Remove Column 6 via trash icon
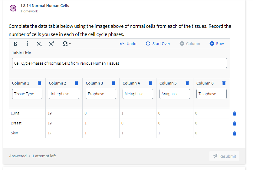 224,83
